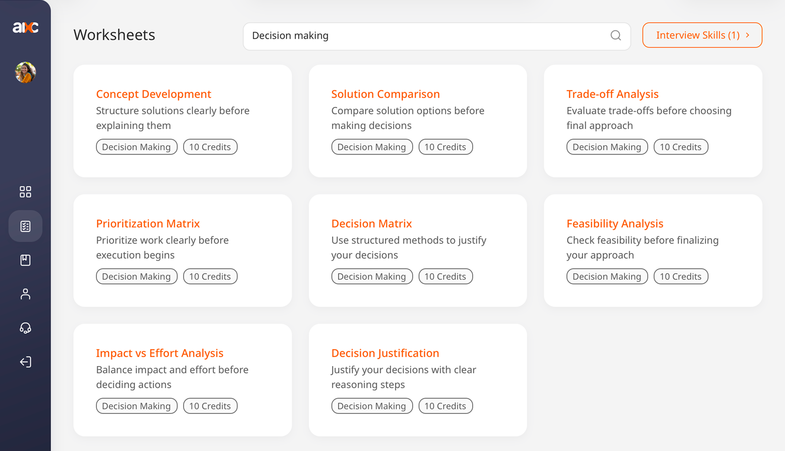
Task: Expand the Interview Skills (1) button
Action: coord(702,35)
